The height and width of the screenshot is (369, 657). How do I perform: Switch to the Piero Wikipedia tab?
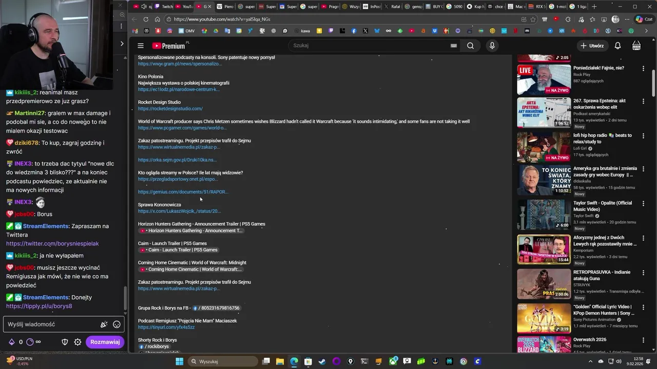tap(225, 7)
